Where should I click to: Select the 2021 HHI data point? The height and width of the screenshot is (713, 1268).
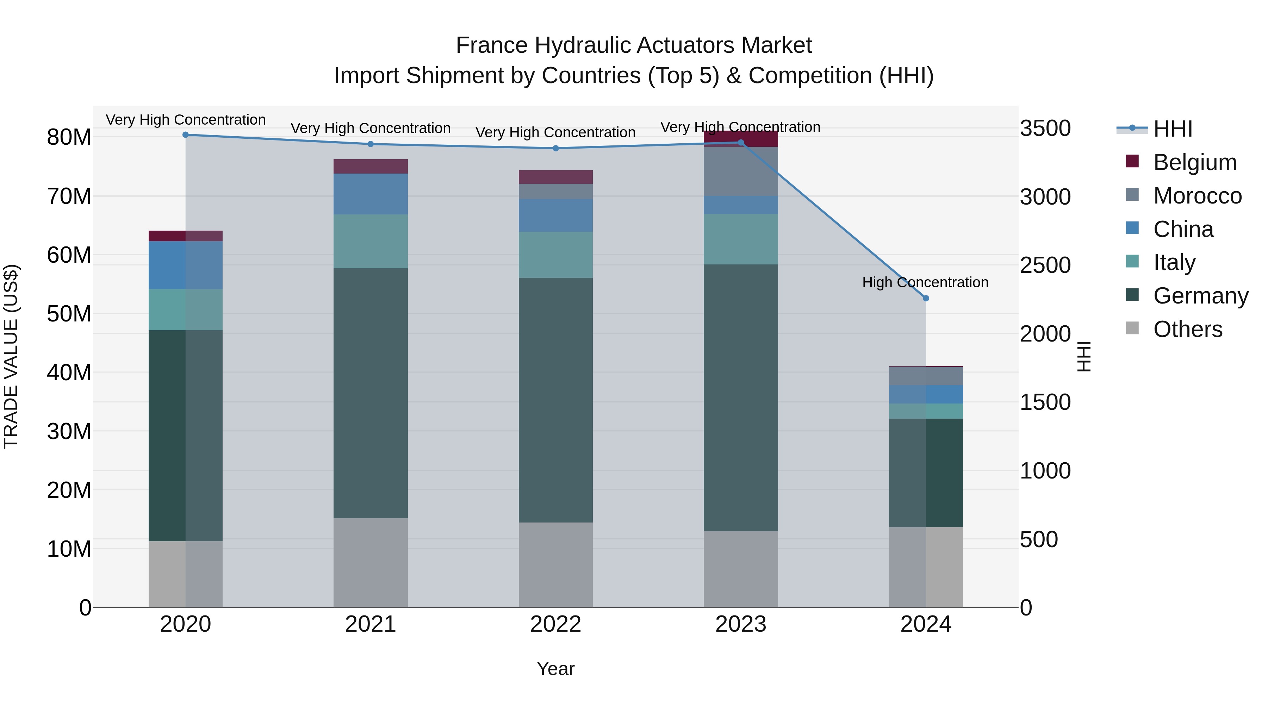(371, 144)
